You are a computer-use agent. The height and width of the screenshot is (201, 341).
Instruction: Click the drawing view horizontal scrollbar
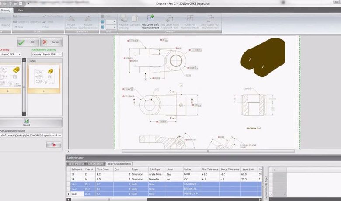(208, 151)
